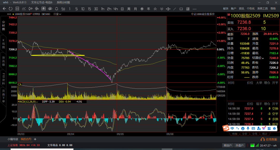Switch to the 分时图 side tab
Image resolution: width=280 pixels, height=150 pixels.
click(x=3, y=26)
